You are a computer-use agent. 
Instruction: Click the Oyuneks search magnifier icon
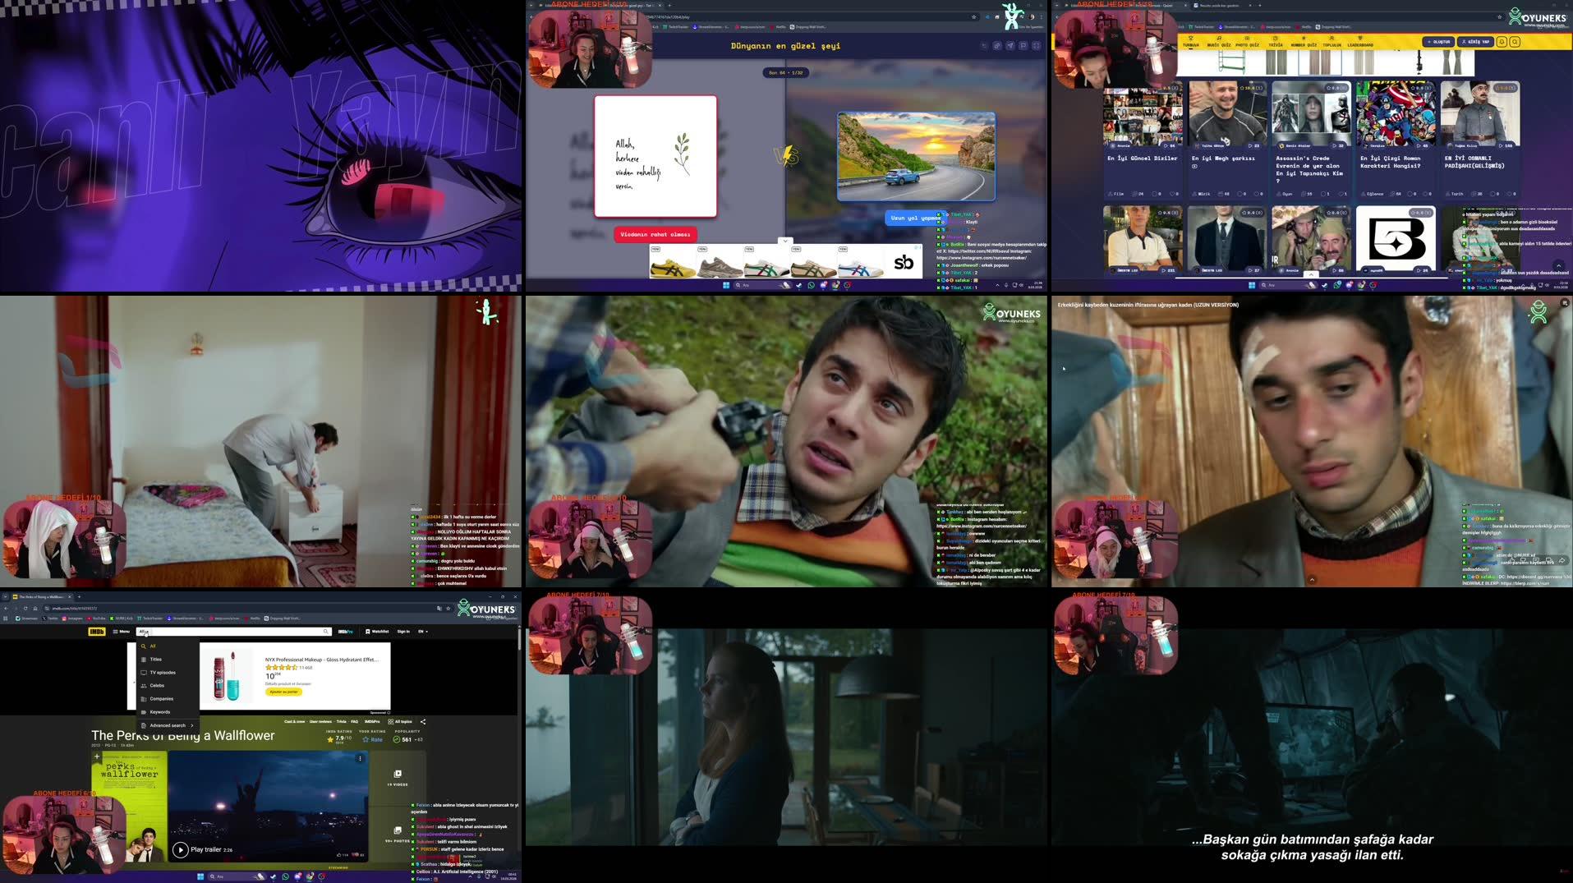tap(1514, 42)
